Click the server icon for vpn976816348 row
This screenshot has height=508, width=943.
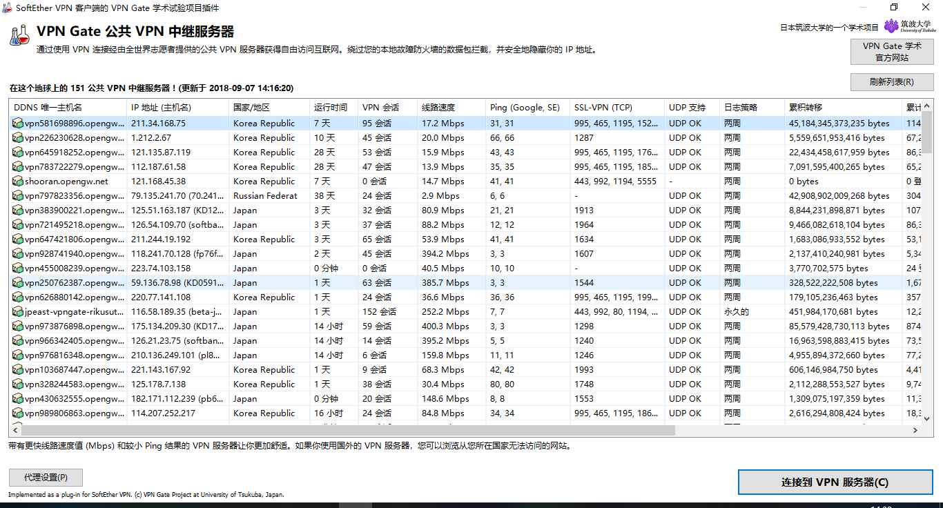click(x=18, y=355)
